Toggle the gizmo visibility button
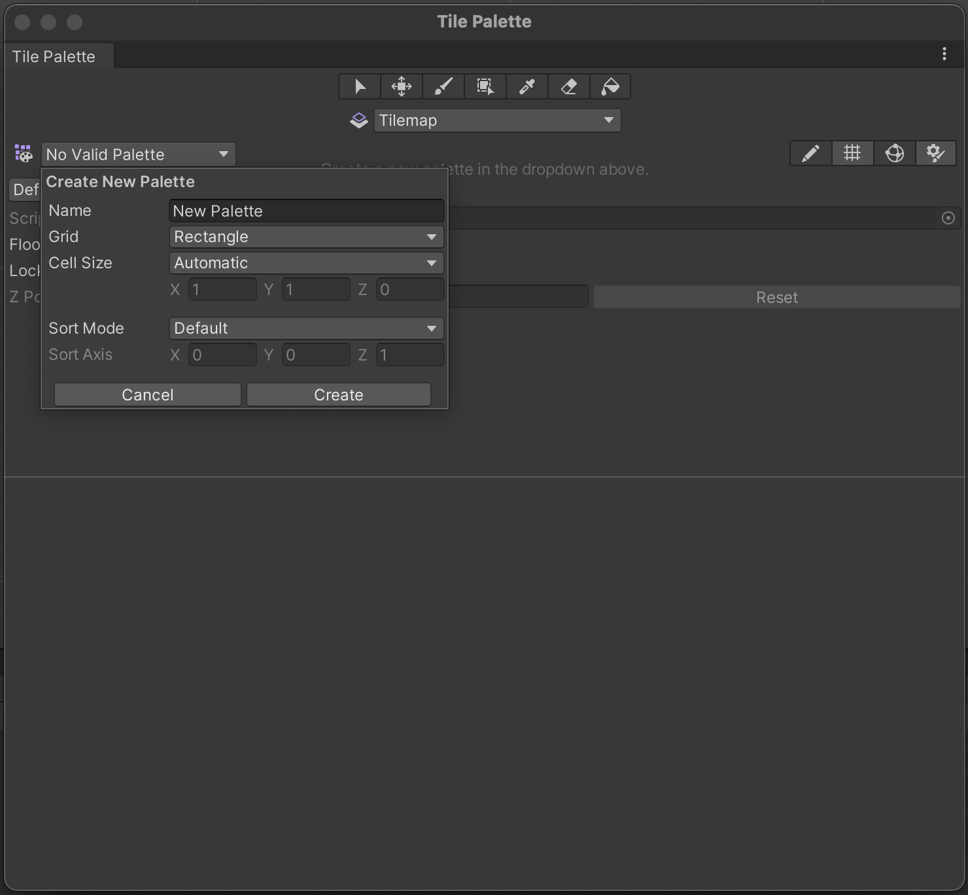This screenshot has height=895, width=968. (894, 154)
